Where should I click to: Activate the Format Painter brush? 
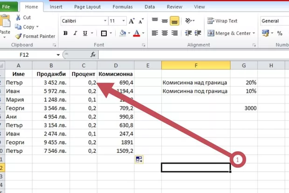pyautogui.click(x=35, y=36)
